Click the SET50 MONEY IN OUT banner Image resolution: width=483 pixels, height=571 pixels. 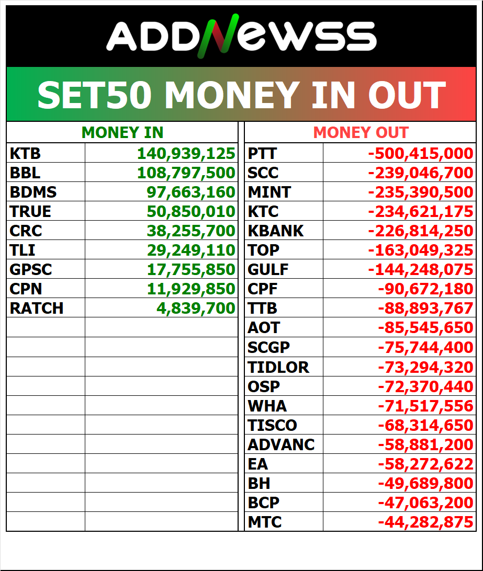tap(241, 95)
